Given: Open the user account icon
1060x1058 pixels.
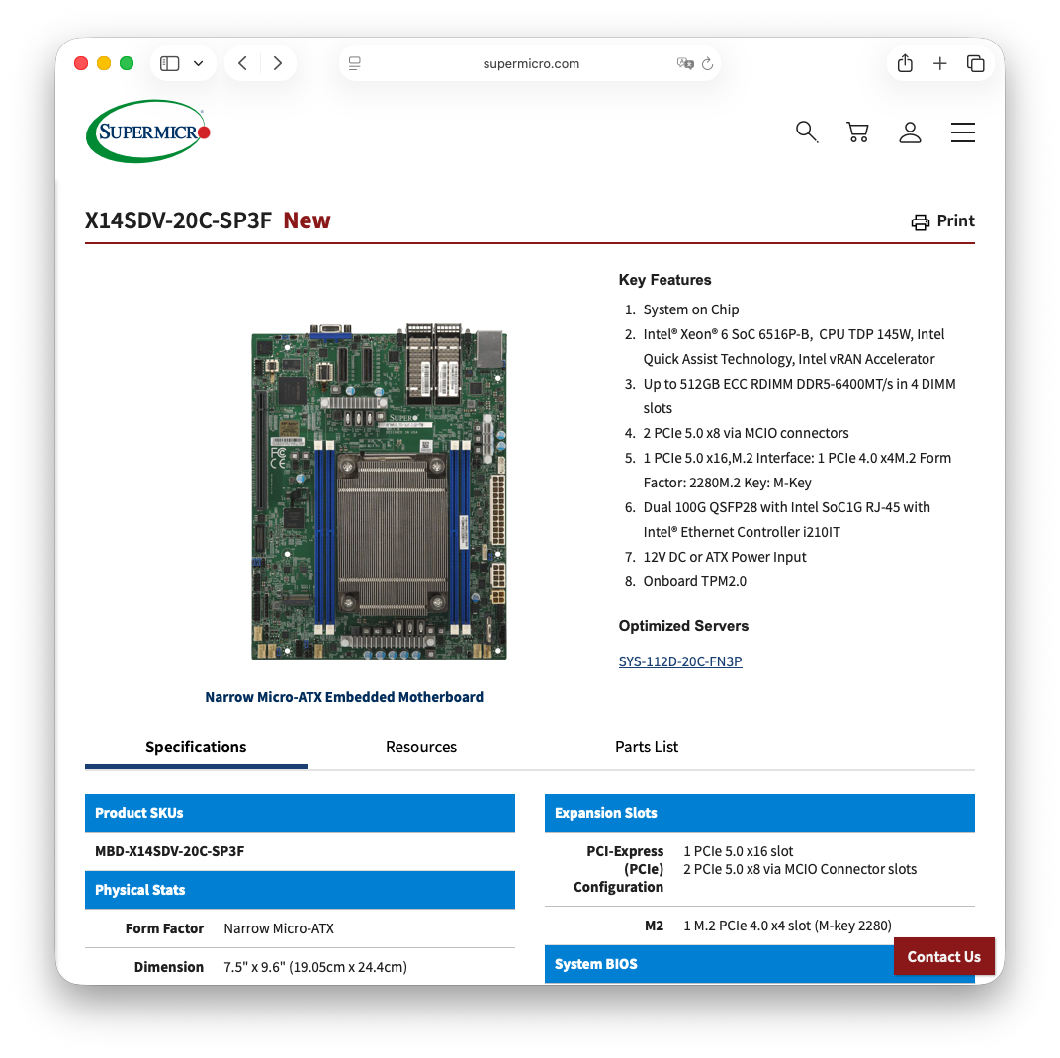Looking at the screenshot, I should pyautogui.click(x=910, y=132).
